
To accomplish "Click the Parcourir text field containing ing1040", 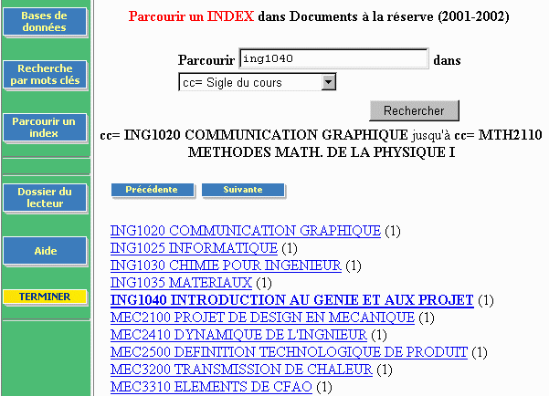I will click(333, 58).
